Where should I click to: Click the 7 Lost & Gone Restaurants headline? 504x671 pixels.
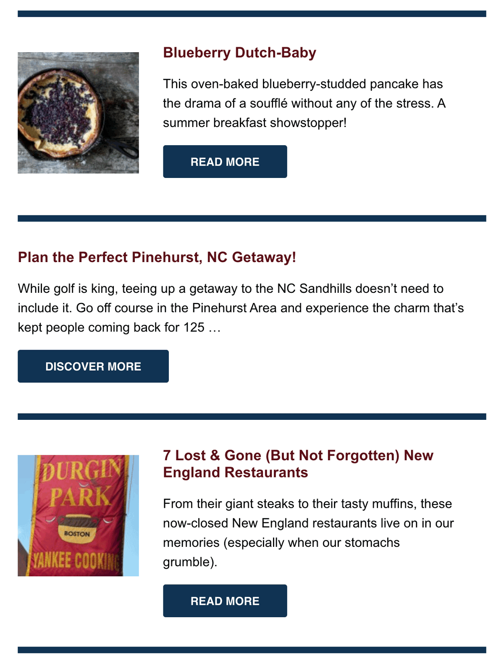[x=298, y=464]
